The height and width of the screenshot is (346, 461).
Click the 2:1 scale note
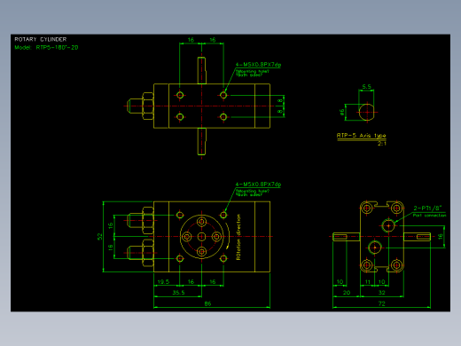(x=382, y=144)
